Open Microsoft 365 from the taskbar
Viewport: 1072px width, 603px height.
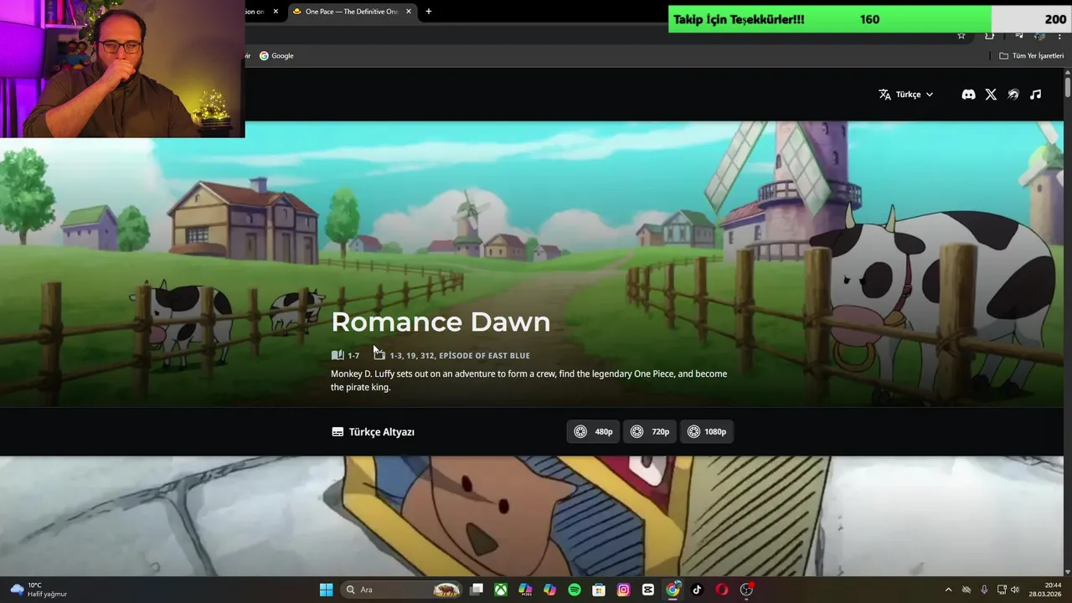coord(525,590)
